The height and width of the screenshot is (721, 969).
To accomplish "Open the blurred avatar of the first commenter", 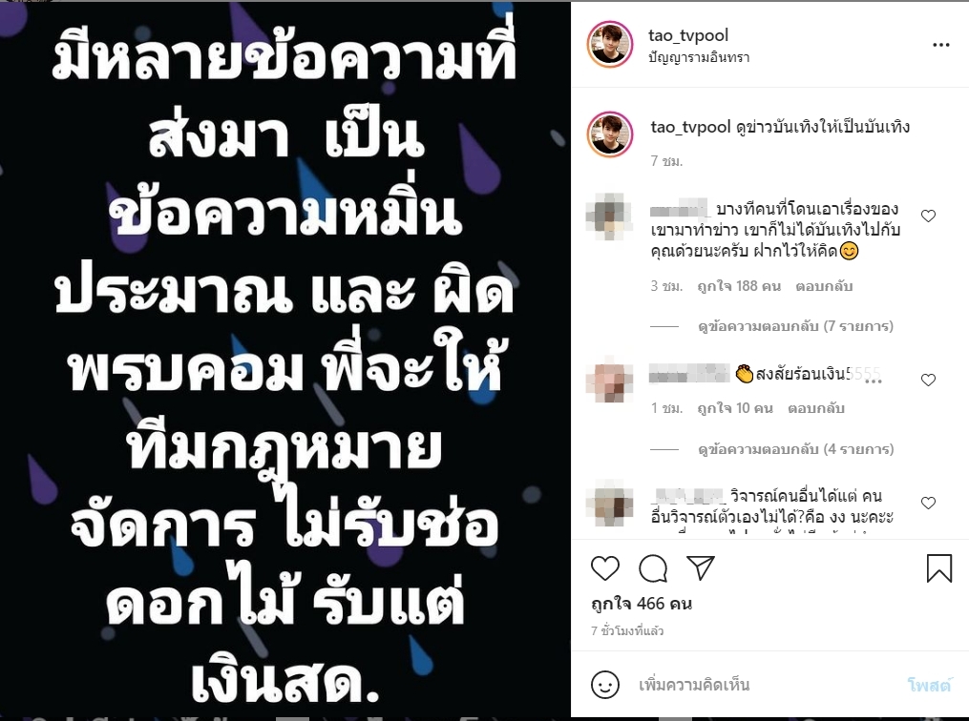I will tap(609, 216).
